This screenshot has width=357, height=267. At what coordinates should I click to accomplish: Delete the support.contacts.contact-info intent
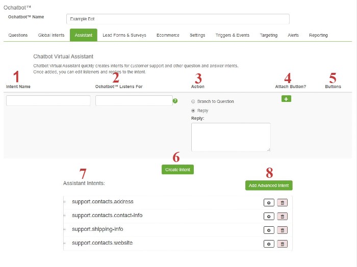(x=283, y=217)
